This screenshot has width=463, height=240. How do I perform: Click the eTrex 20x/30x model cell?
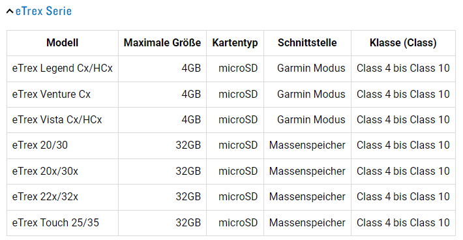[x=63, y=172]
